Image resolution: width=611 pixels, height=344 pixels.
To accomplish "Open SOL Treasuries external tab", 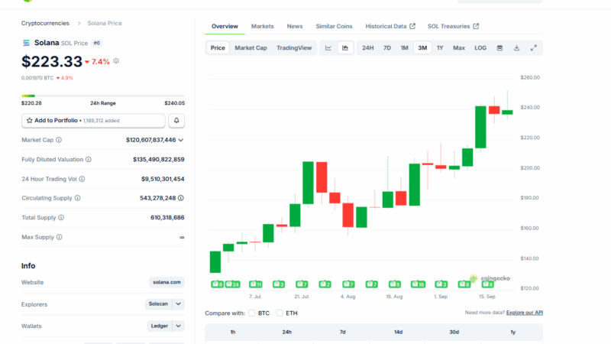I will click(x=453, y=26).
